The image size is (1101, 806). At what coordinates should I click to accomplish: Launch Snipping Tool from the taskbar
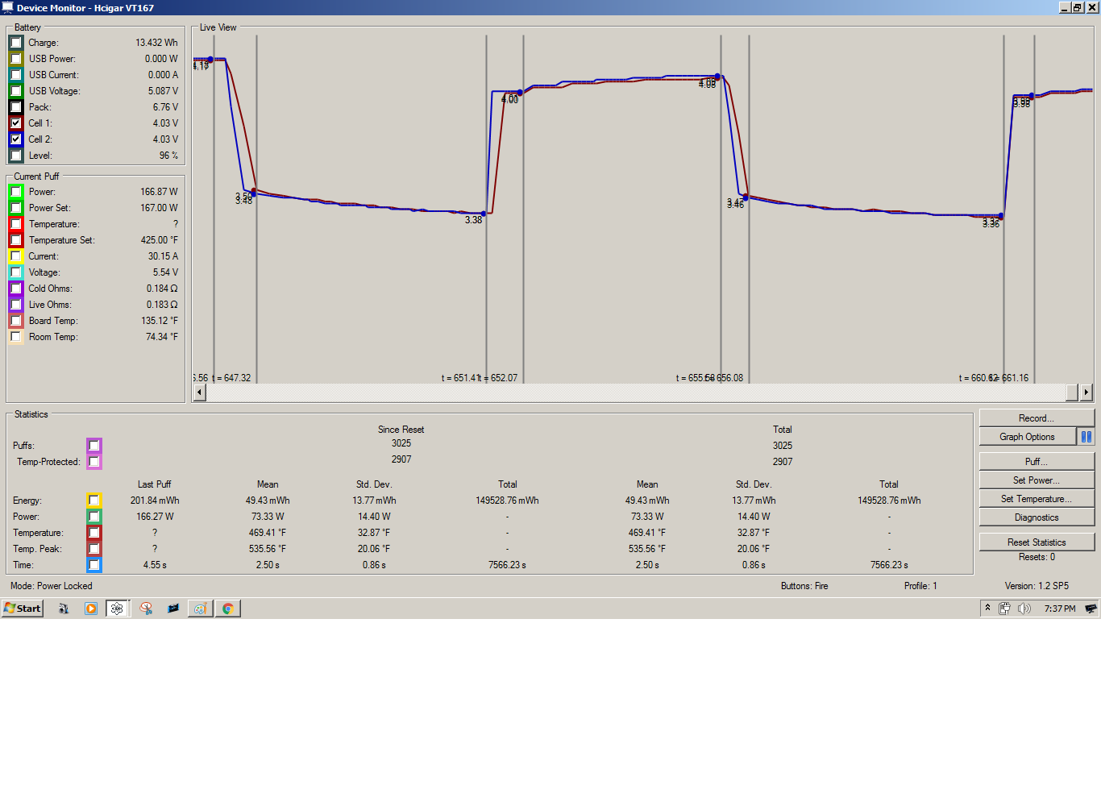pyautogui.click(x=146, y=609)
